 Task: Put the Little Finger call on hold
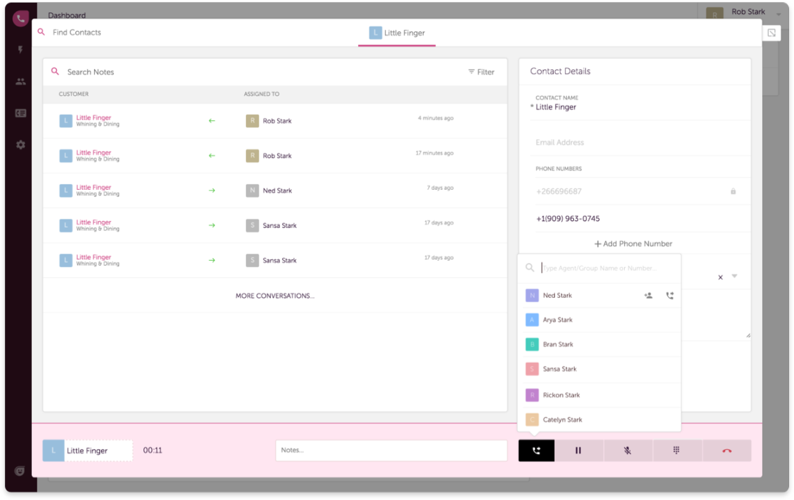(578, 450)
